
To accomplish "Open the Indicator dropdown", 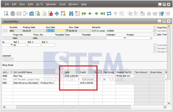I will [124, 38].
